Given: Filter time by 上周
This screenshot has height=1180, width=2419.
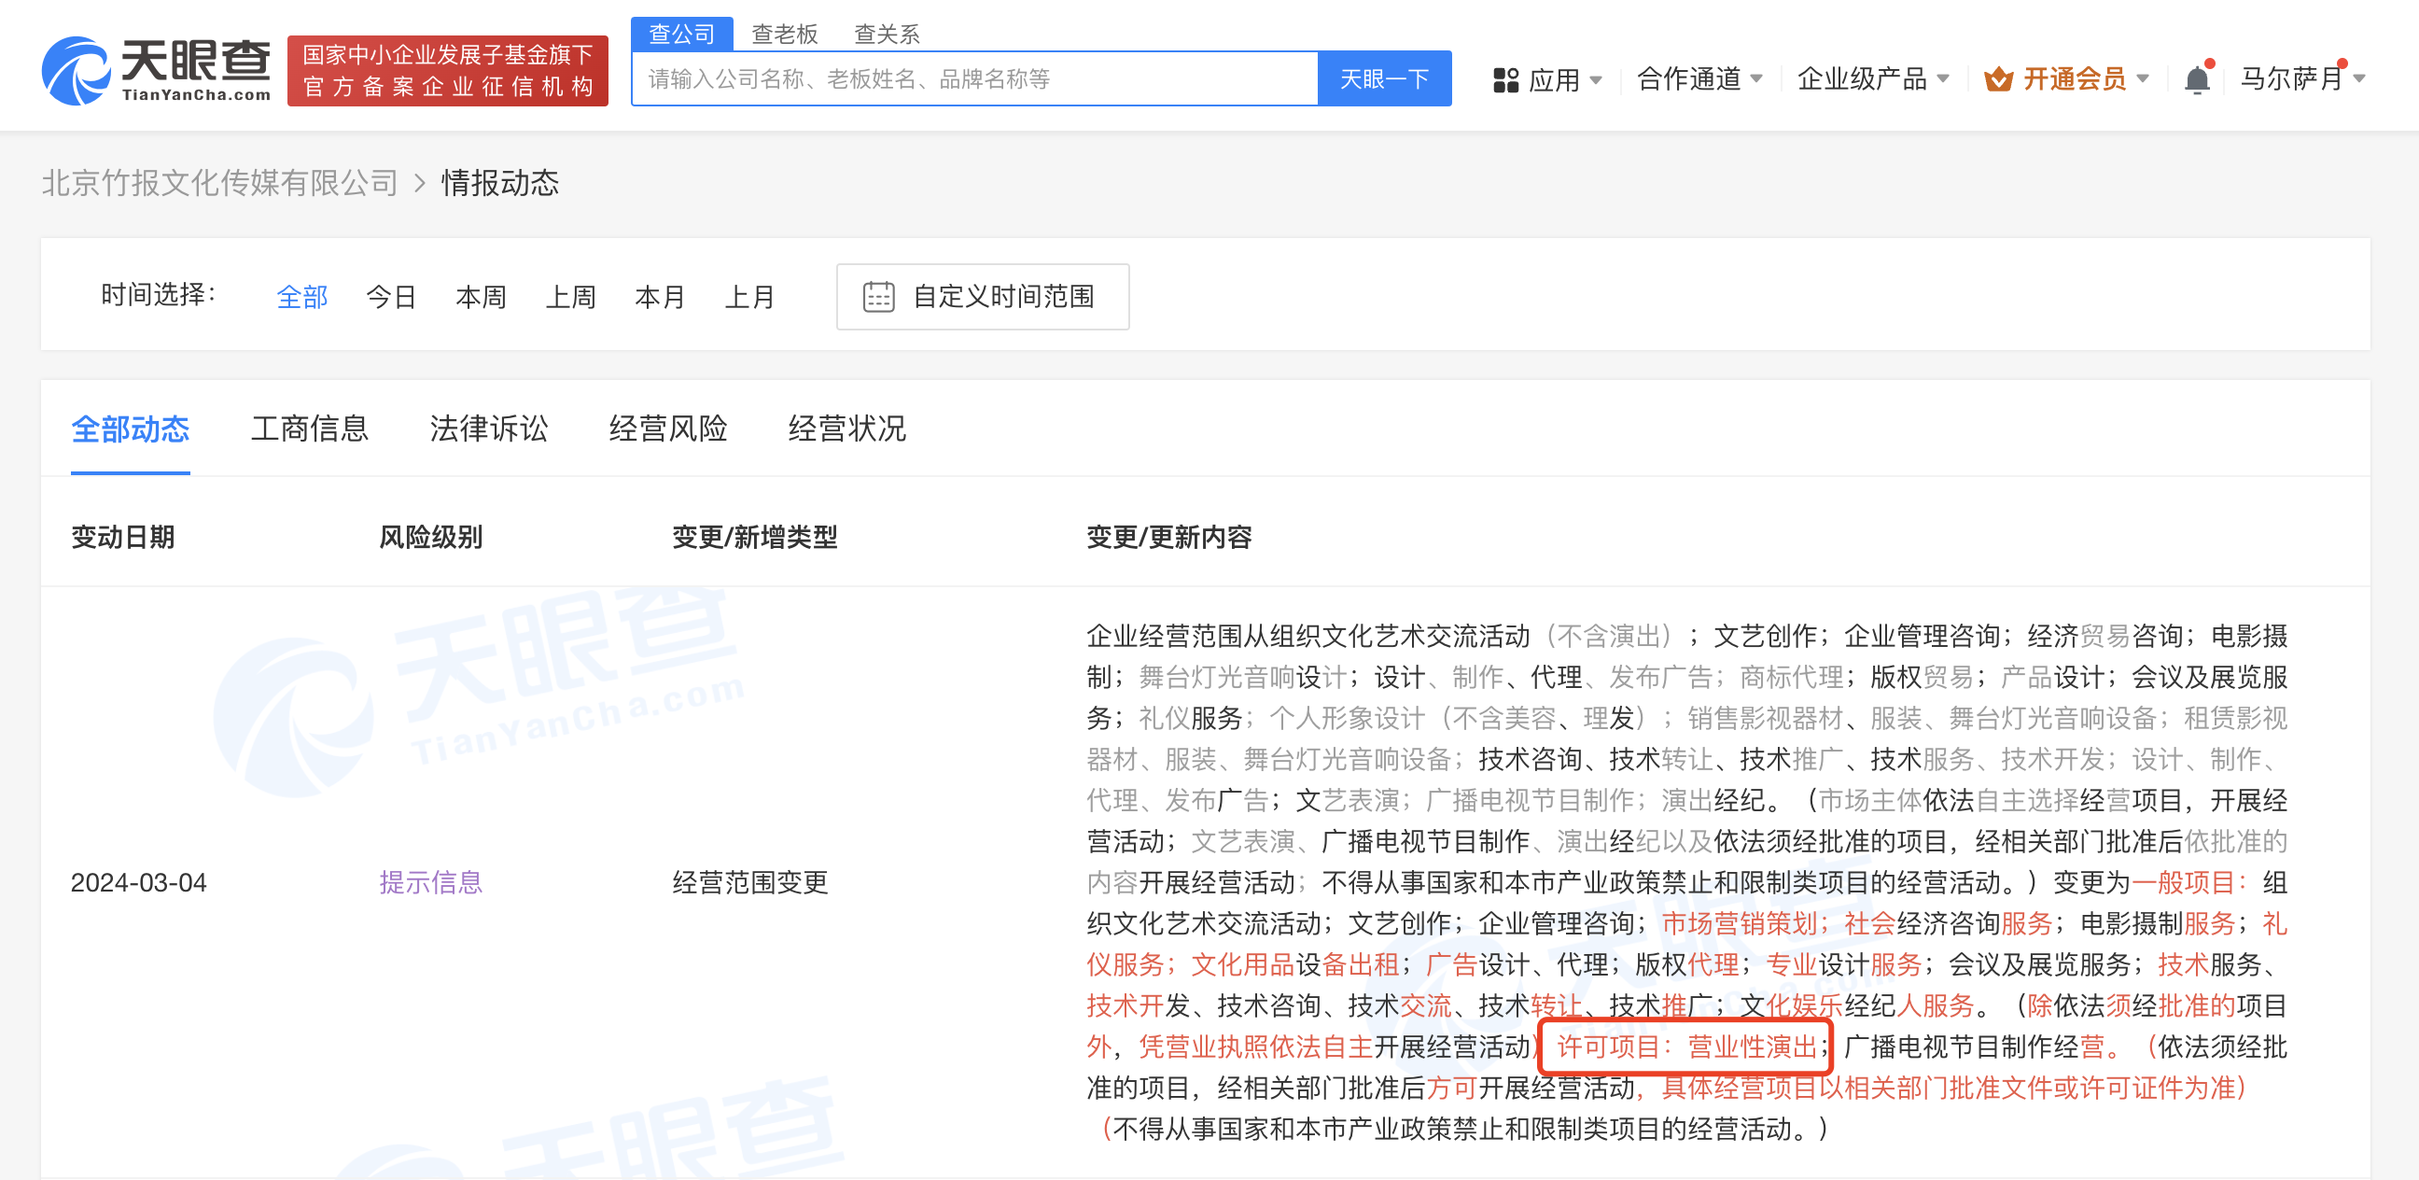Looking at the screenshot, I should 571,297.
